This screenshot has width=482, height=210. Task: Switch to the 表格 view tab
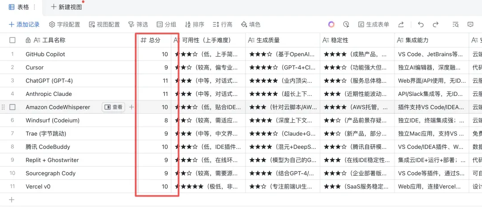(x=19, y=7)
